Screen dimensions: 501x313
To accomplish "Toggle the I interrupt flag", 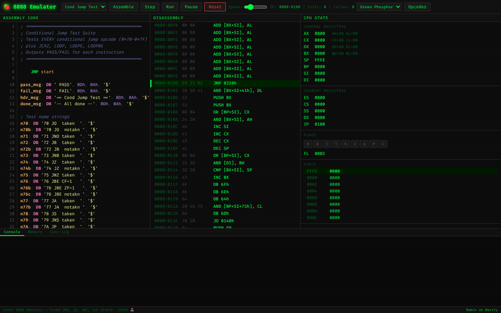I will coord(327,144).
